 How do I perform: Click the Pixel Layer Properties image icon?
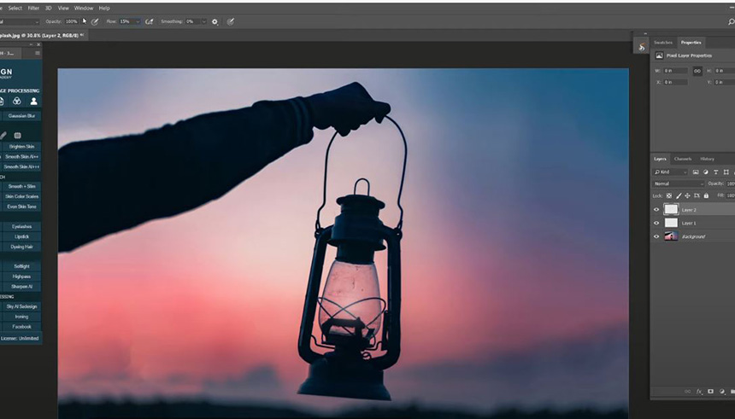point(659,55)
